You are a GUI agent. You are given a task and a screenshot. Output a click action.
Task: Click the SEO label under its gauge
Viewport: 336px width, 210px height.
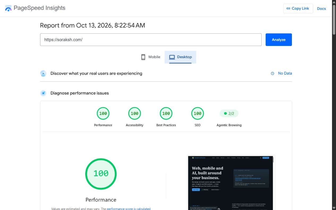[x=197, y=125]
